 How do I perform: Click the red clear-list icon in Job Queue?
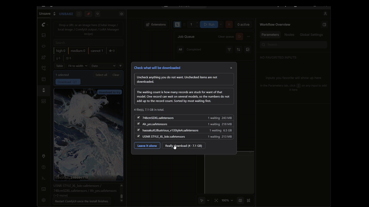pos(239,37)
